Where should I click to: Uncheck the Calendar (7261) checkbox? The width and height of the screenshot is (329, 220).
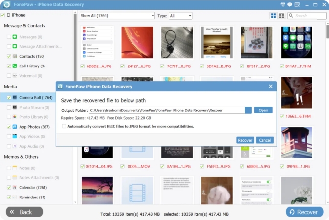(9, 187)
